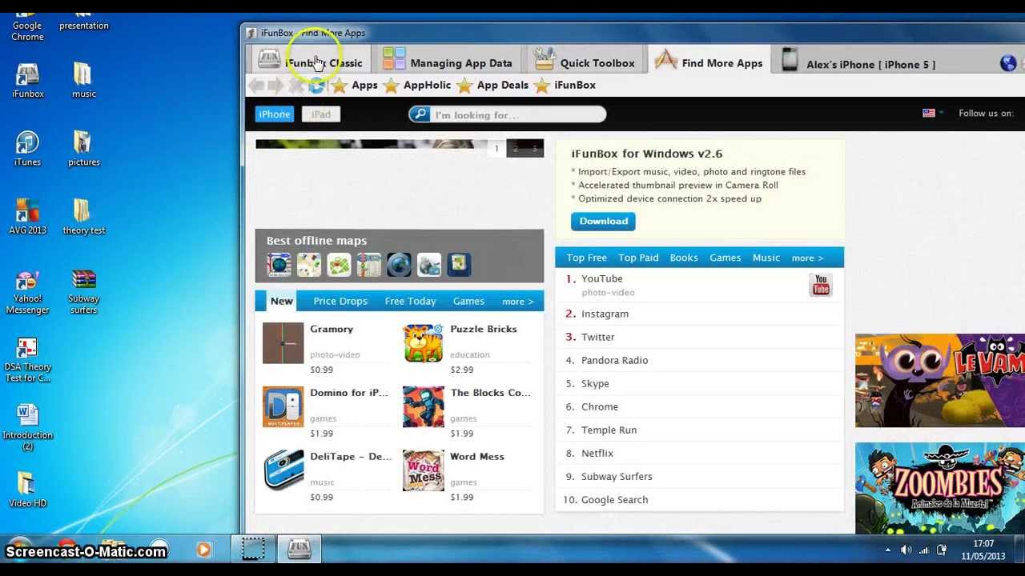This screenshot has height=576, width=1025.
Task: Open DSA Theory Test desktop shortcut
Action: [x=27, y=359]
